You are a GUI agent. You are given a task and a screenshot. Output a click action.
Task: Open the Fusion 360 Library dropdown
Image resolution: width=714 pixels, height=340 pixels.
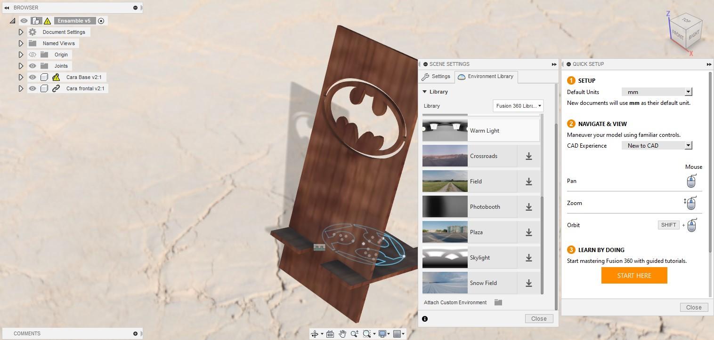[518, 106]
